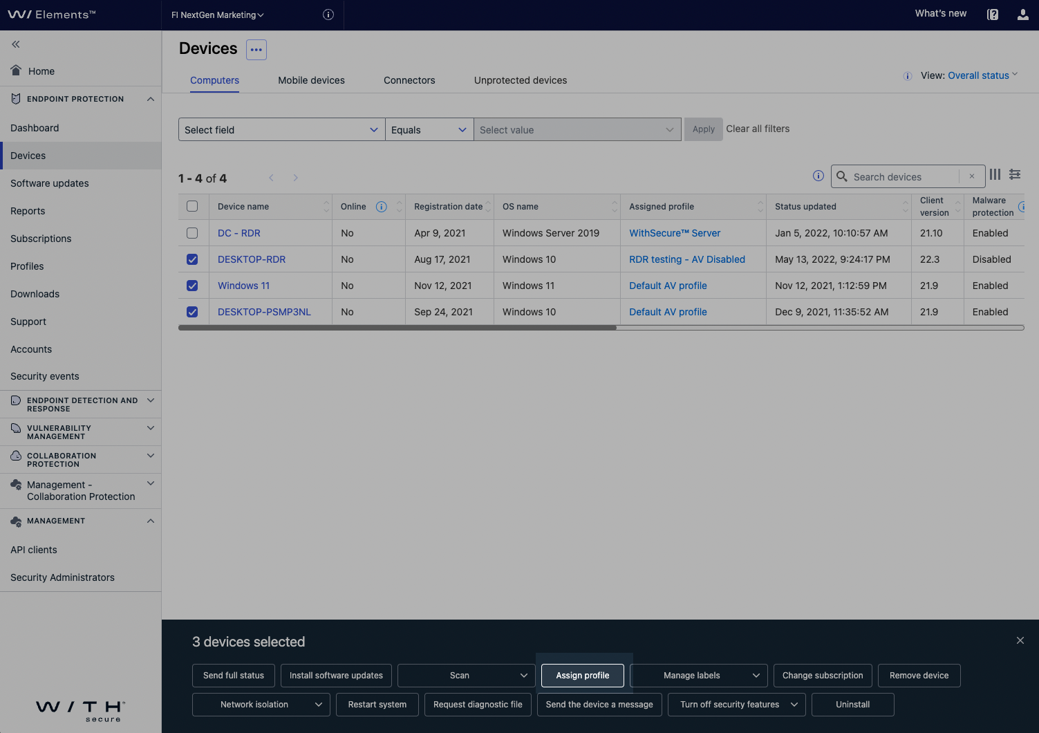Open the Default AV profile link for Windows 11
Screen dimensions: 1039x733
click(x=667, y=285)
